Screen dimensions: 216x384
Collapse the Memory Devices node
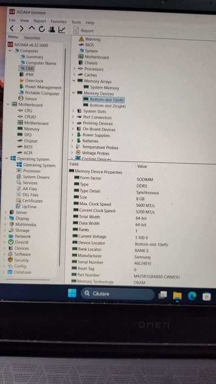[74, 93]
